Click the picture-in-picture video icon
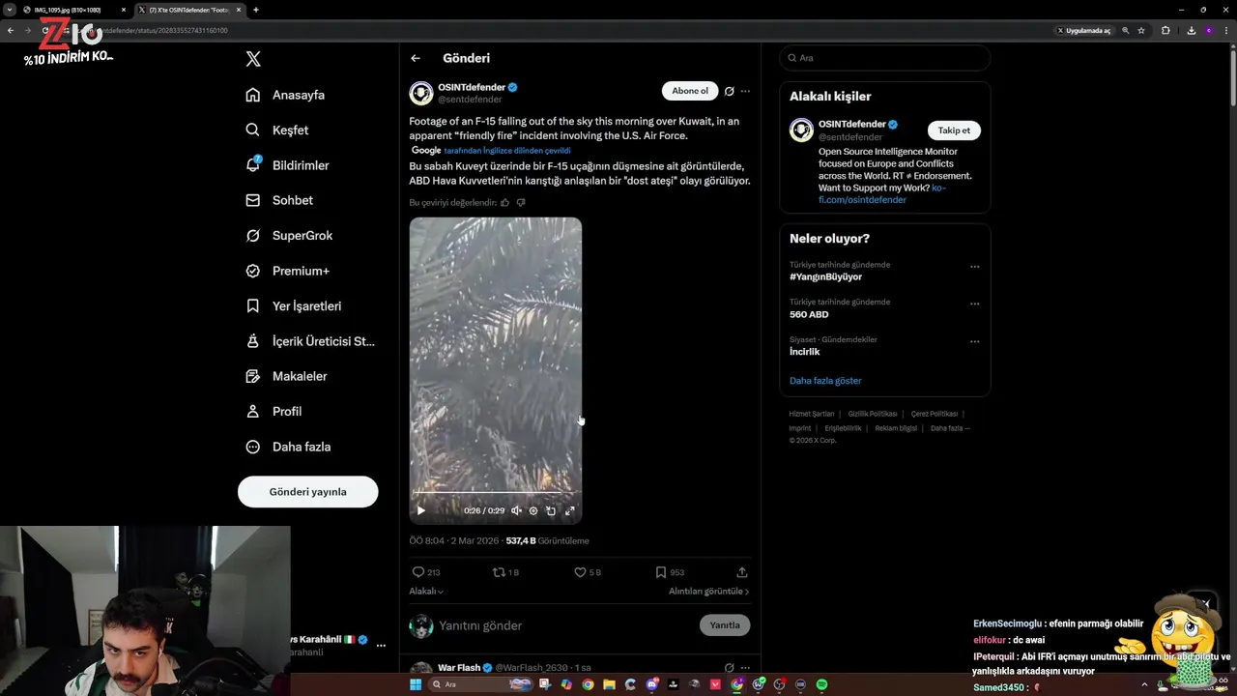 (x=551, y=510)
